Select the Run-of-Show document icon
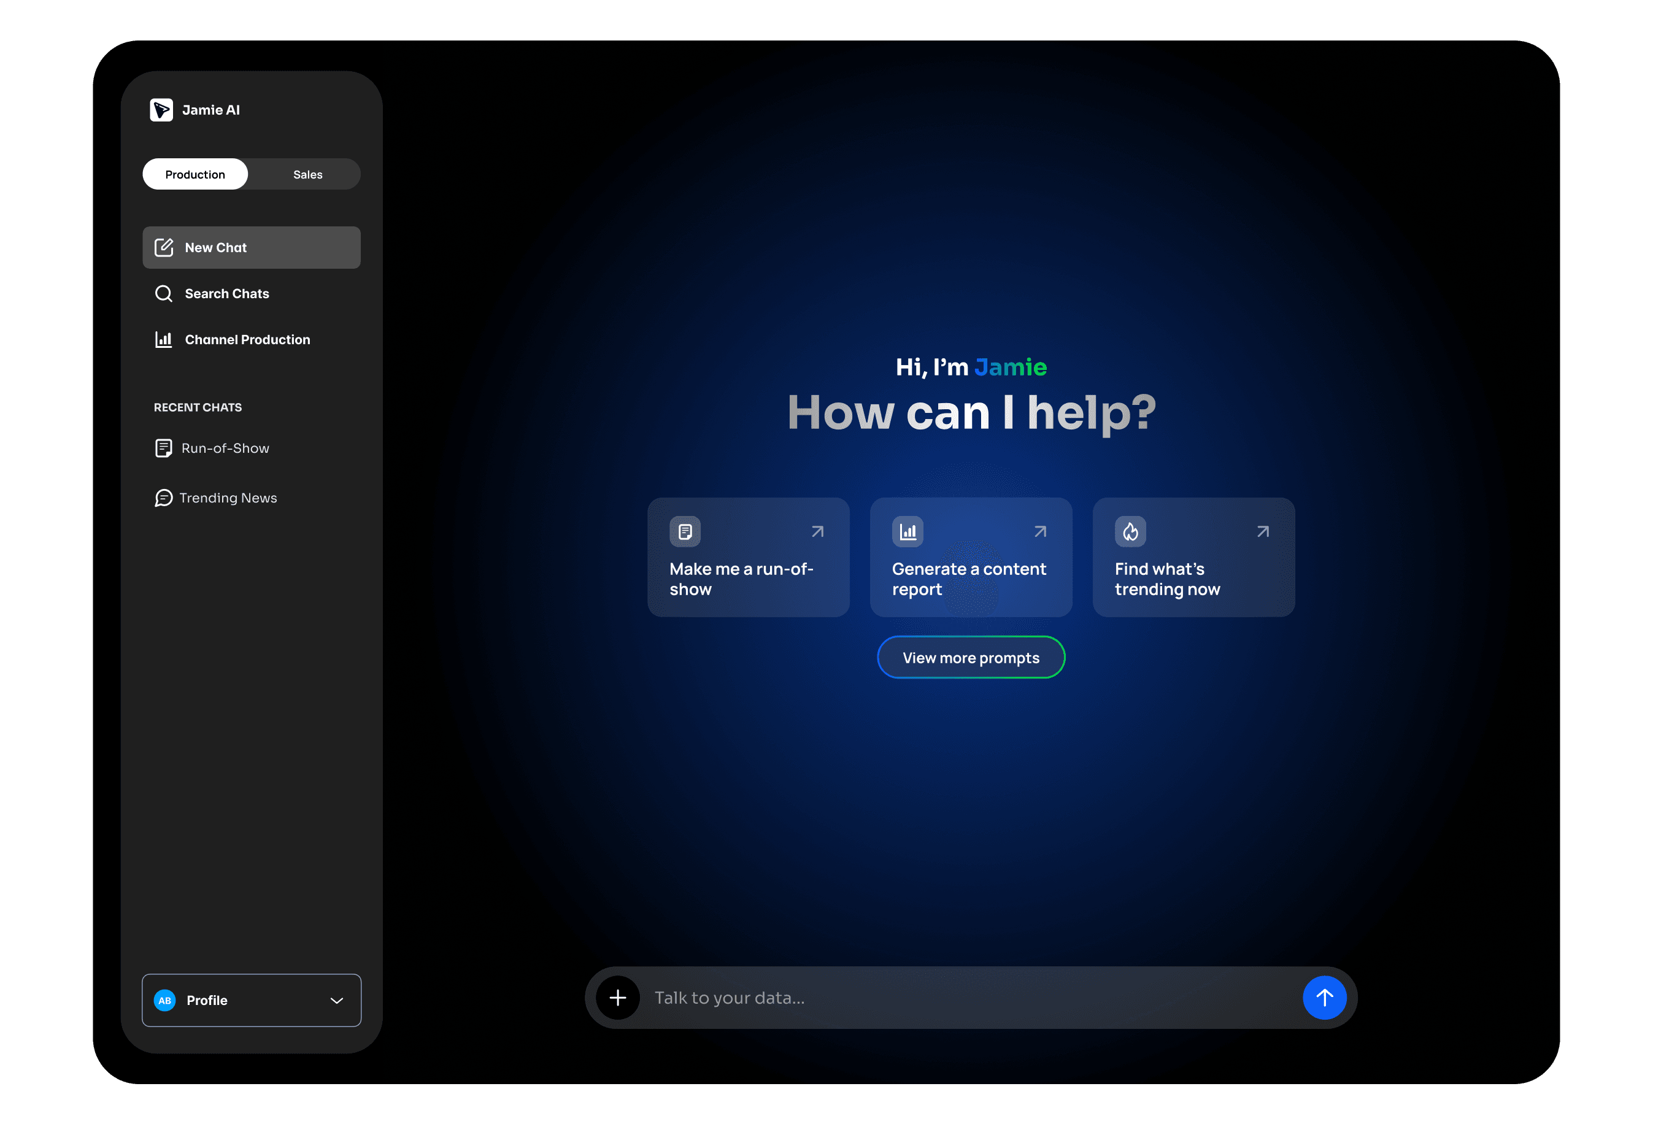Viewport: 1653px width, 1124px height. (x=164, y=448)
